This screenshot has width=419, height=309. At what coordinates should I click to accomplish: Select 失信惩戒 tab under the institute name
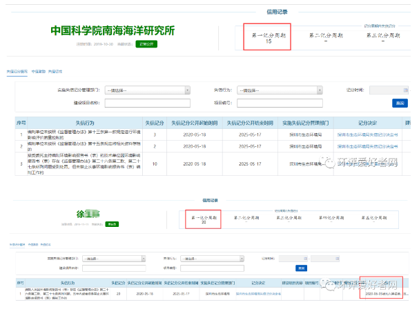(55, 72)
